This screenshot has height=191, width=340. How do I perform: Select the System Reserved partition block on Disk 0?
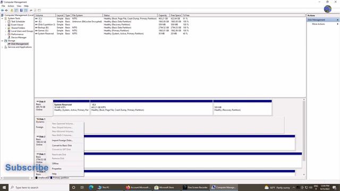coord(71,107)
